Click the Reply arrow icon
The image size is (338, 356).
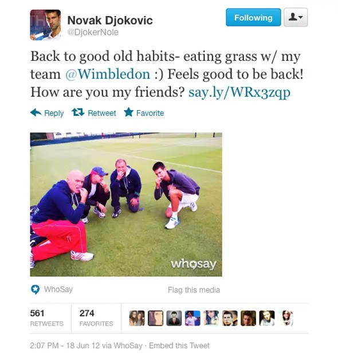36,112
